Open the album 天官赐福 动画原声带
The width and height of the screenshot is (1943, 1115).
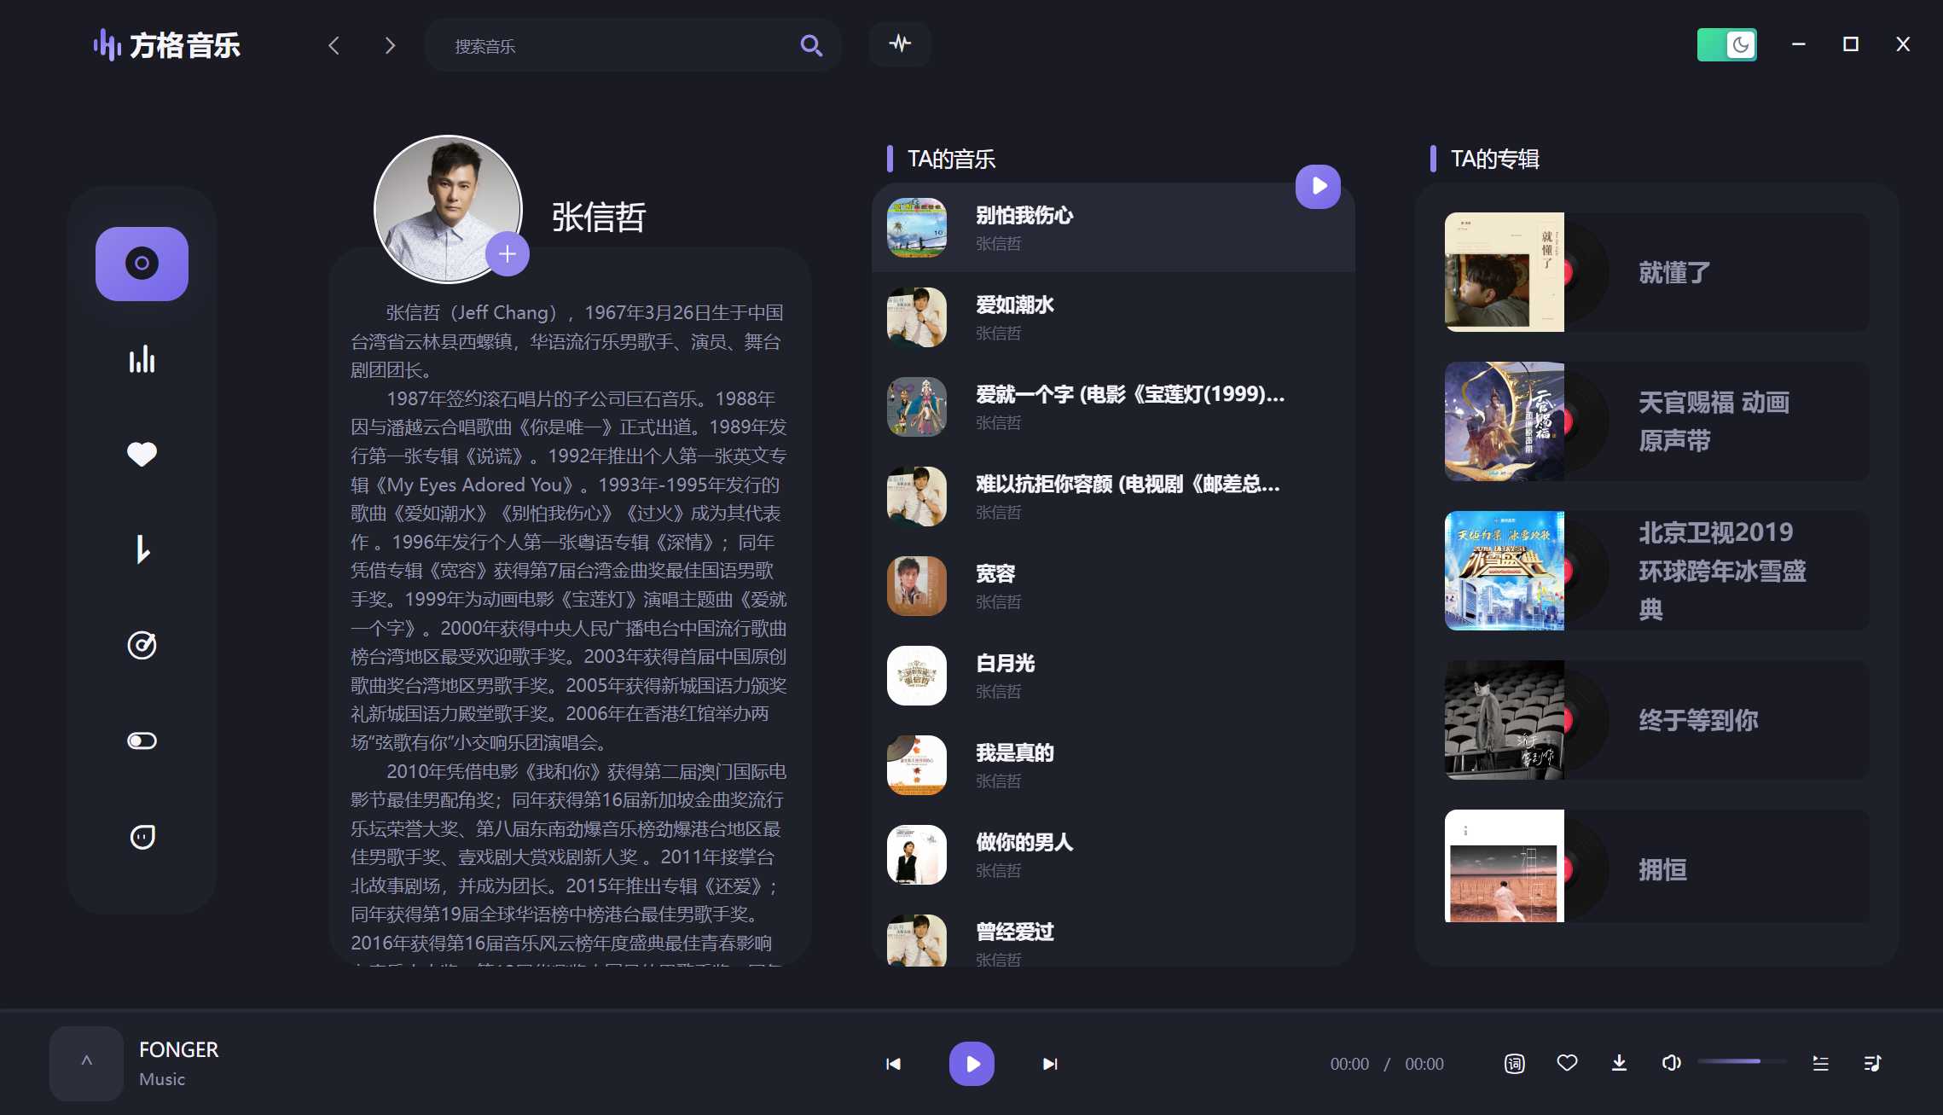(1656, 421)
